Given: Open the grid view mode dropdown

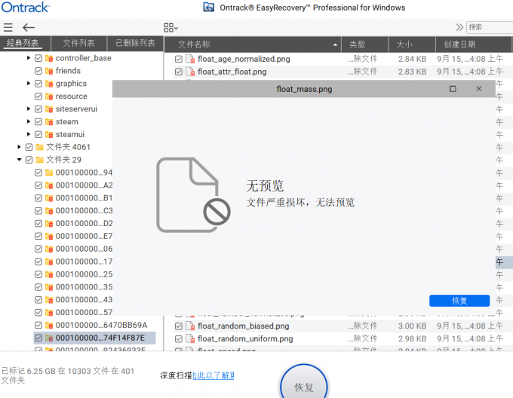Looking at the screenshot, I should coord(170,28).
